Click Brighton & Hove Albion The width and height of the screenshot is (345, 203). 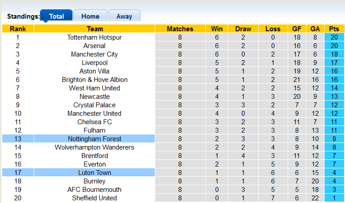(x=94, y=80)
